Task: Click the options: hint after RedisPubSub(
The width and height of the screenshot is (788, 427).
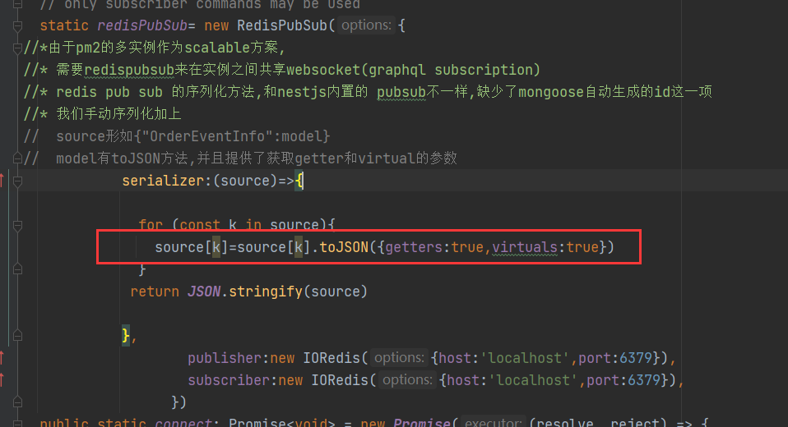Action: pos(366,25)
